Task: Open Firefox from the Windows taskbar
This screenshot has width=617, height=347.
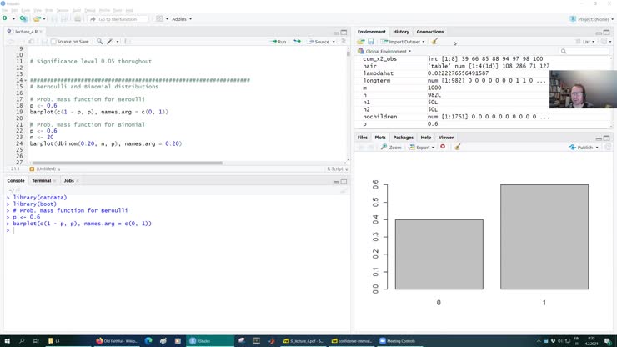Action: click(x=117, y=341)
